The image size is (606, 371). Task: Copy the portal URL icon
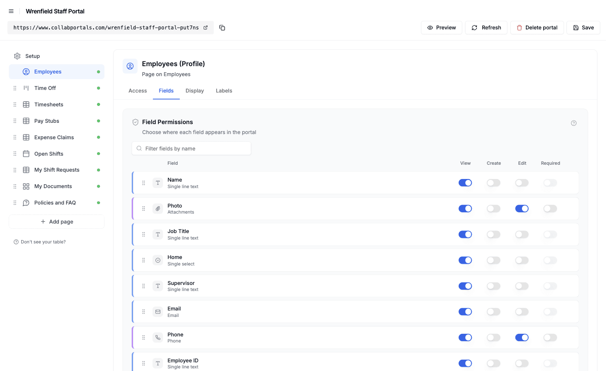coord(222,28)
